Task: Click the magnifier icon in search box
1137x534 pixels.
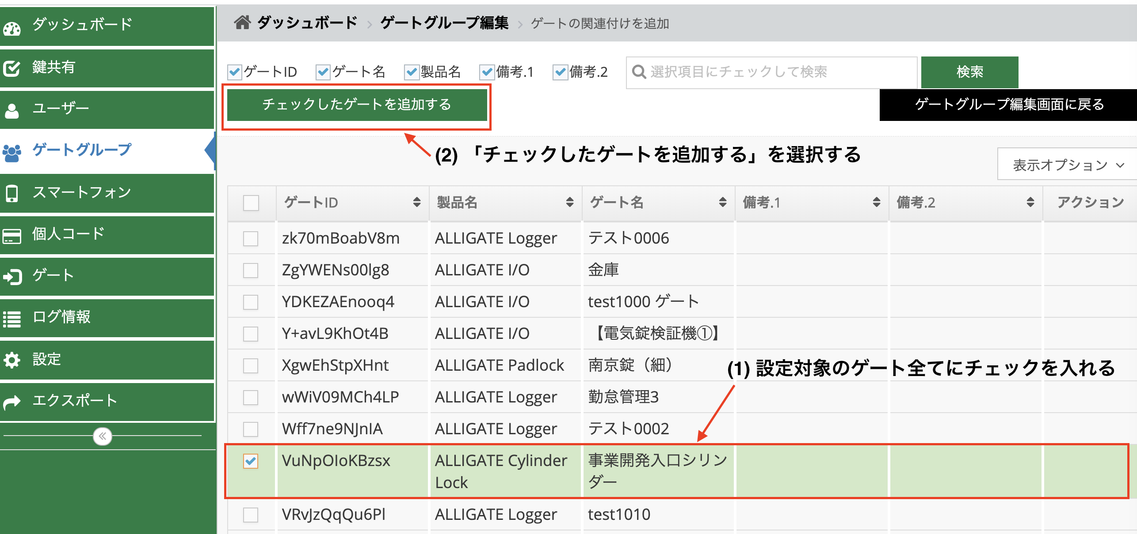Action: [639, 71]
